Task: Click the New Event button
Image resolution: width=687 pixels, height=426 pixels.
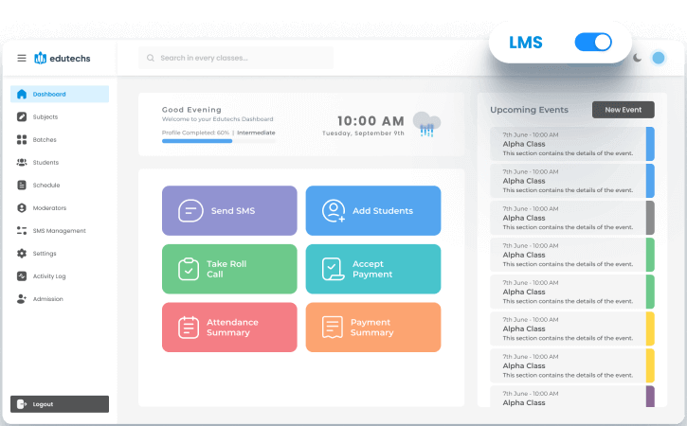Action: coord(623,110)
